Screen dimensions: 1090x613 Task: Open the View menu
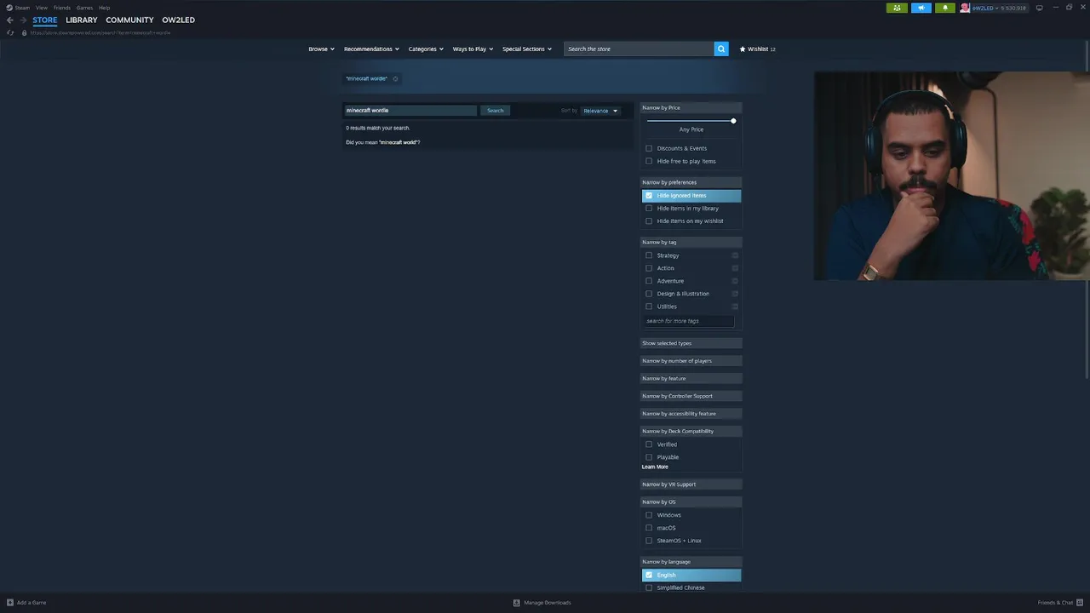pos(41,8)
